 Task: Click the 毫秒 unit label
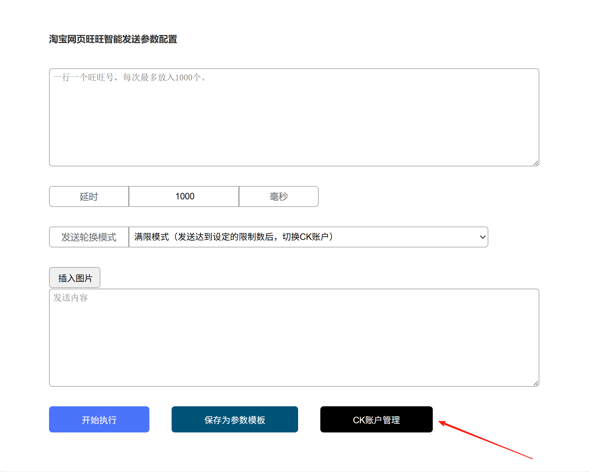pos(279,196)
